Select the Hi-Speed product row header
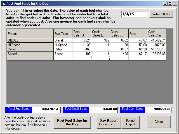 pyautogui.click(x=30, y=45)
